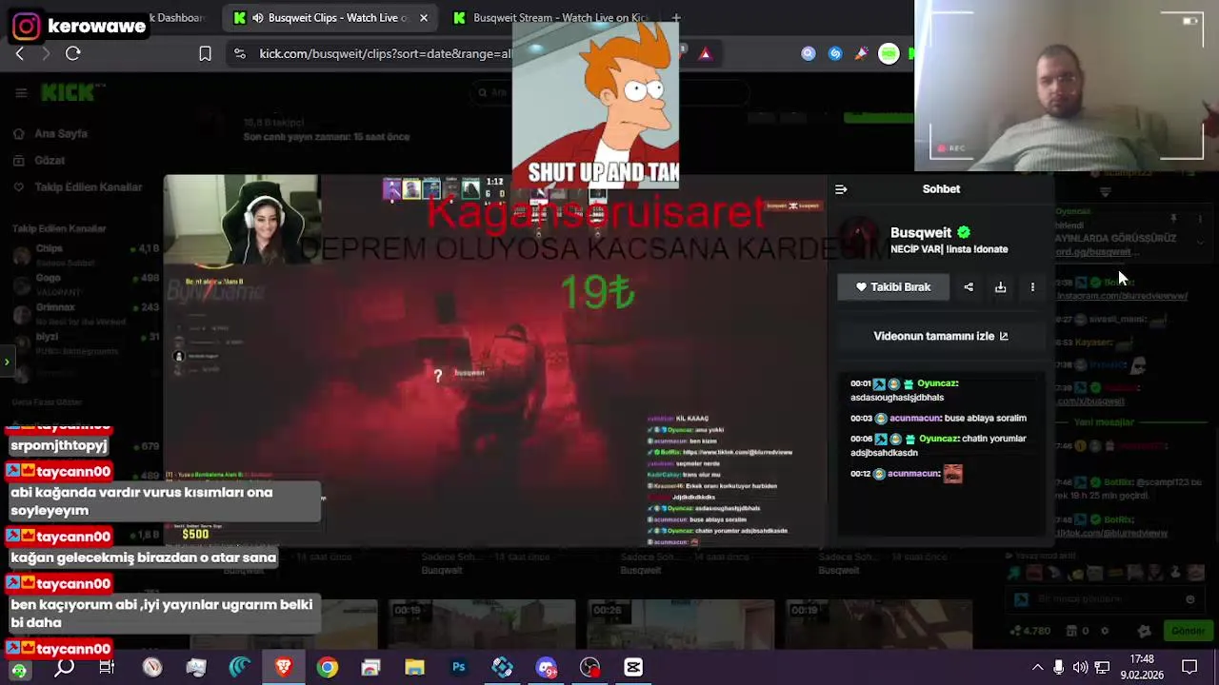Expand the pinned message chevron in chat

[1199, 244]
